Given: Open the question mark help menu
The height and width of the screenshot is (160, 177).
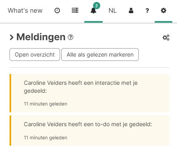Looking at the screenshot, I should (x=147, y=11).
